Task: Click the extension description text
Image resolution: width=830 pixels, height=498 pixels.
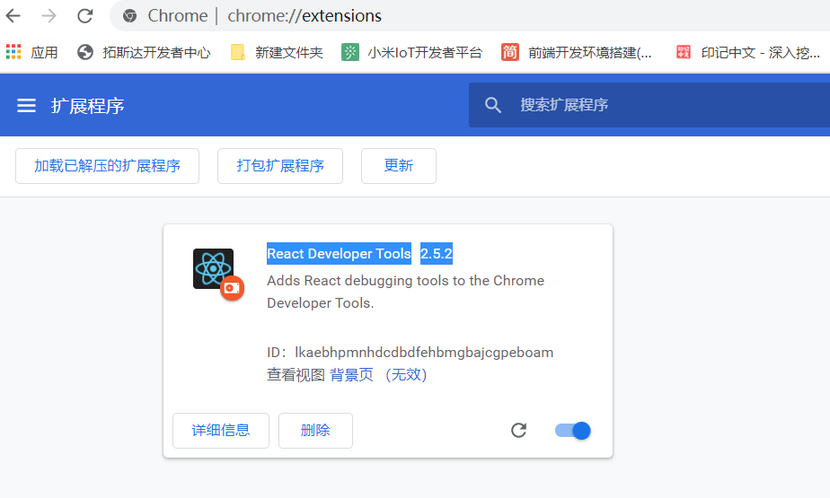Action: (405, 292)
